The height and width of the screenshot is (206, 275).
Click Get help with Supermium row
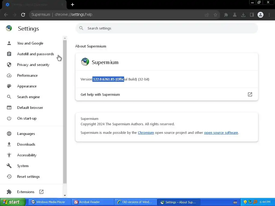(x=167, y=94)
